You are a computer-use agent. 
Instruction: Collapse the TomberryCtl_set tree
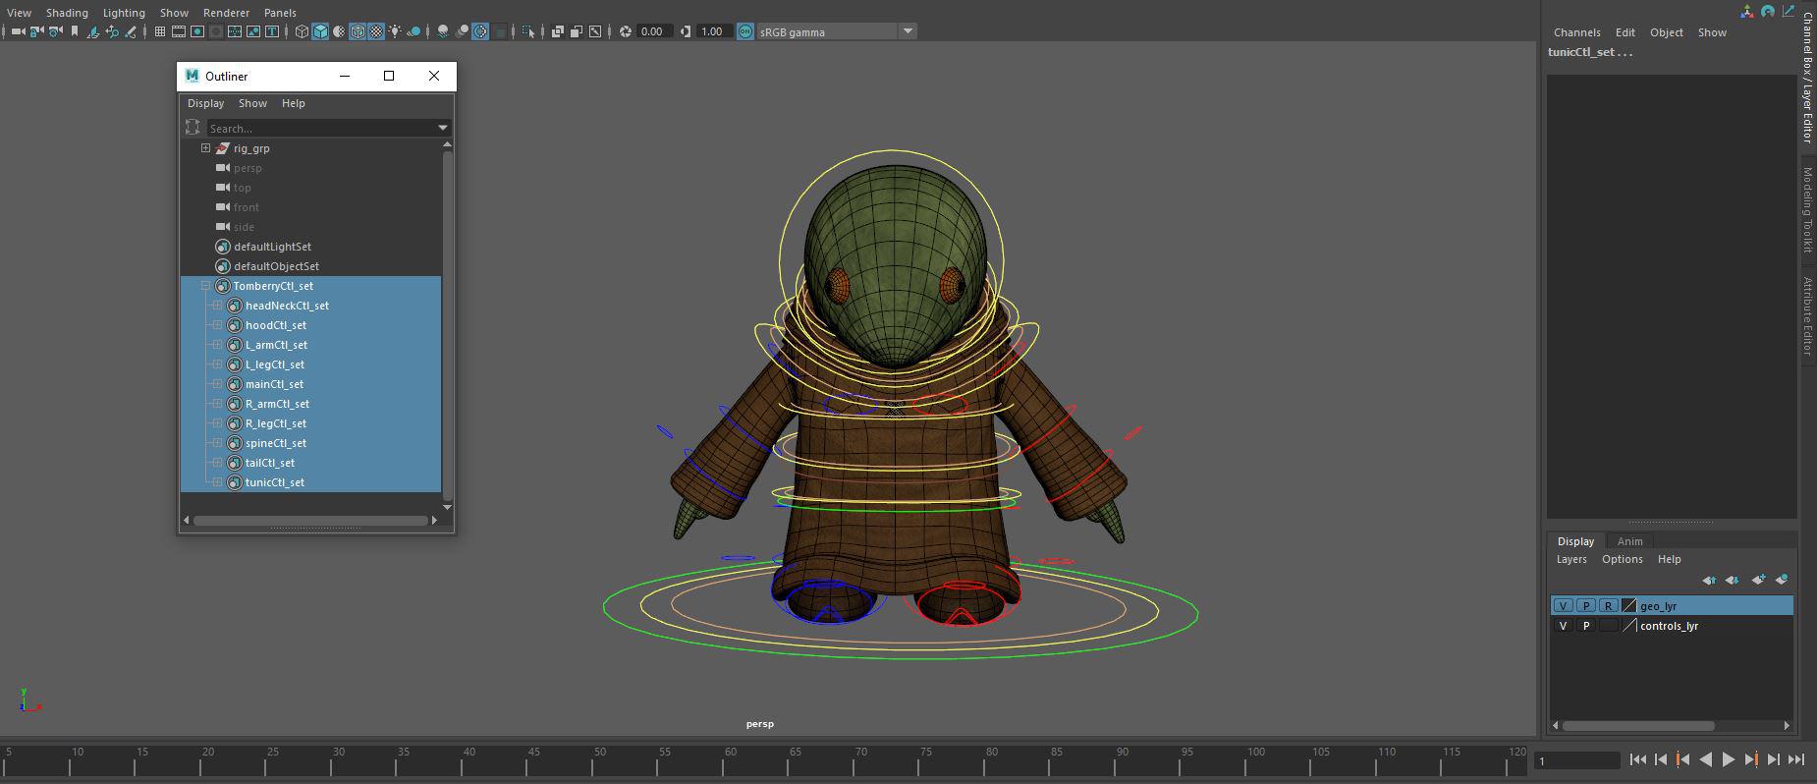205,286
